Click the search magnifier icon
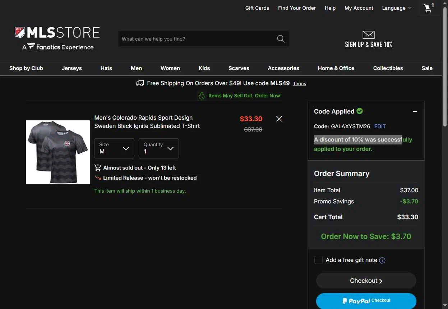 (281, 39)
